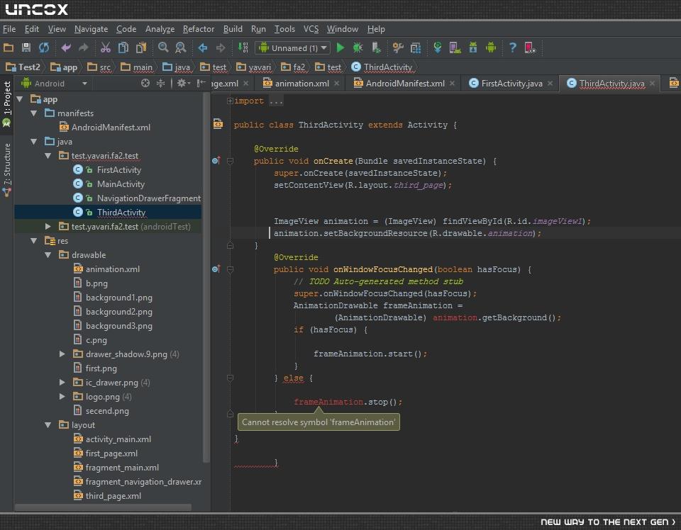
Task: Open the Refactor menu
Action: [199, 29]
